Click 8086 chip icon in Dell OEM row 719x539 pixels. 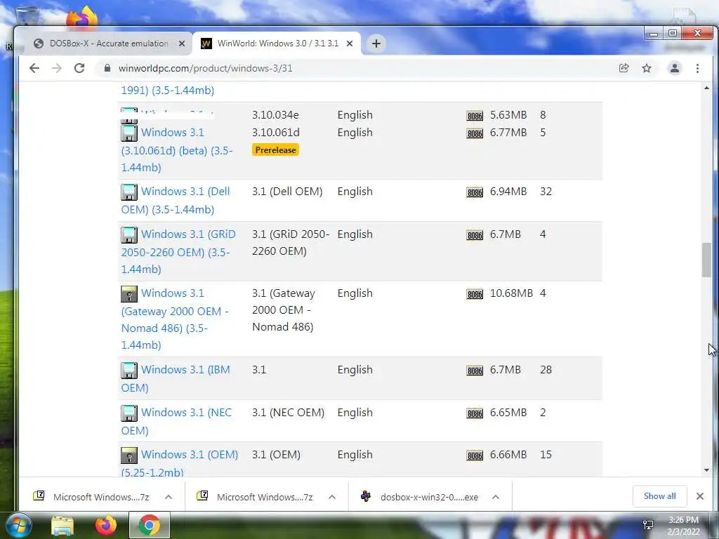click(x=475, y=192)
